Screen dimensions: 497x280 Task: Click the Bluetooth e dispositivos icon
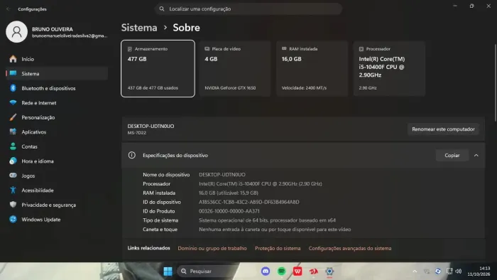pos(13,88)
